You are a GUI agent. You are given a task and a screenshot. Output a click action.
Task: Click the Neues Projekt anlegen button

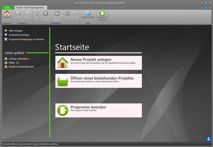tap(98, 63)
